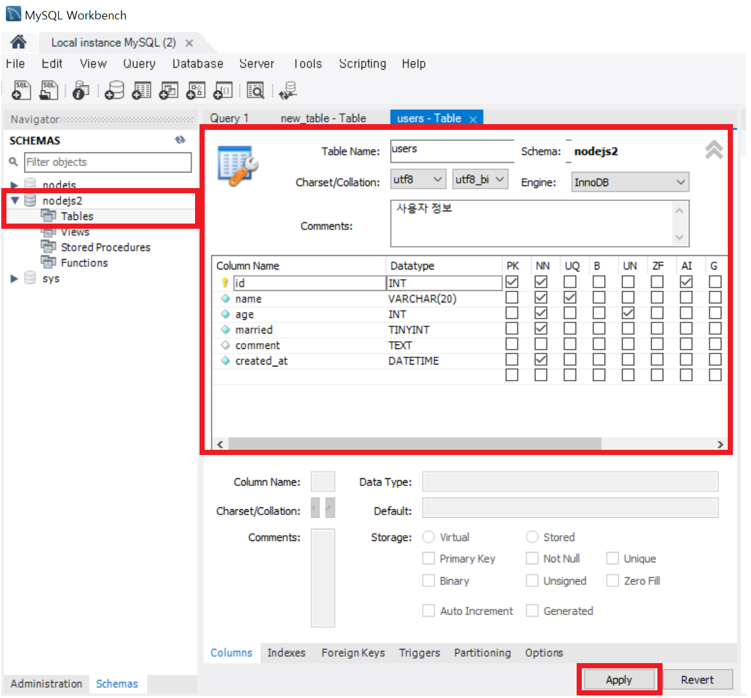Check the Auto Increment option
The height and width of the screenshot is (698, 751).
[x=428, y=611]
